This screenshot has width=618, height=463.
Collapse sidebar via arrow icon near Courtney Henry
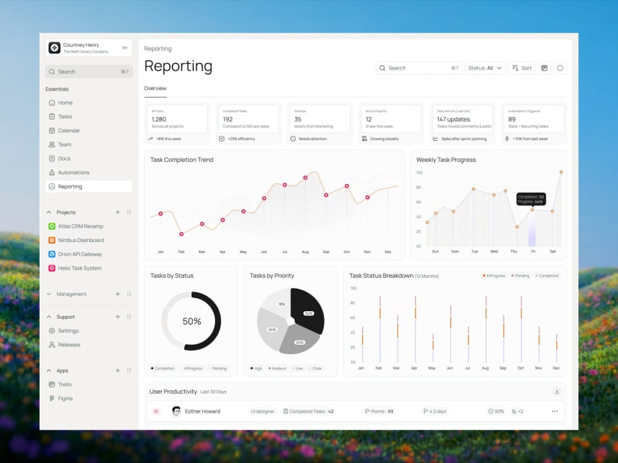point(125,48)
